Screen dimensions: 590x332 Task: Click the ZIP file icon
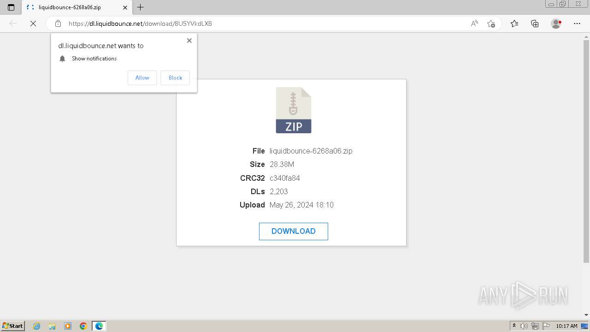pos(294,110)
